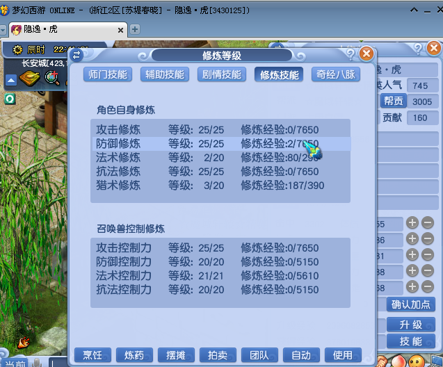Screen dimensions: 443x367
Task: Click plus icon on third attribute row
Action: coord(412,254)
